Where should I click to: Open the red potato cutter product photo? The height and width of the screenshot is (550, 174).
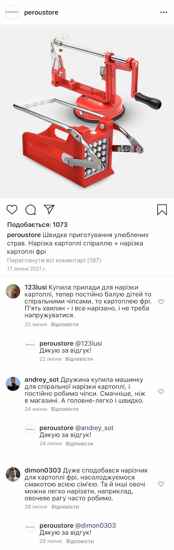[87, 111]
